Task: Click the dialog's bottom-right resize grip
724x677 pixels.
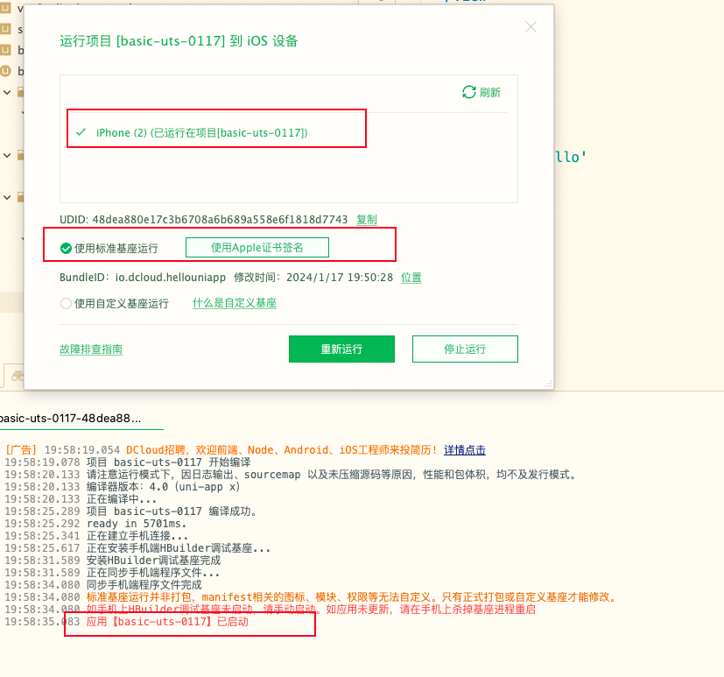Action: click(547, 384)
